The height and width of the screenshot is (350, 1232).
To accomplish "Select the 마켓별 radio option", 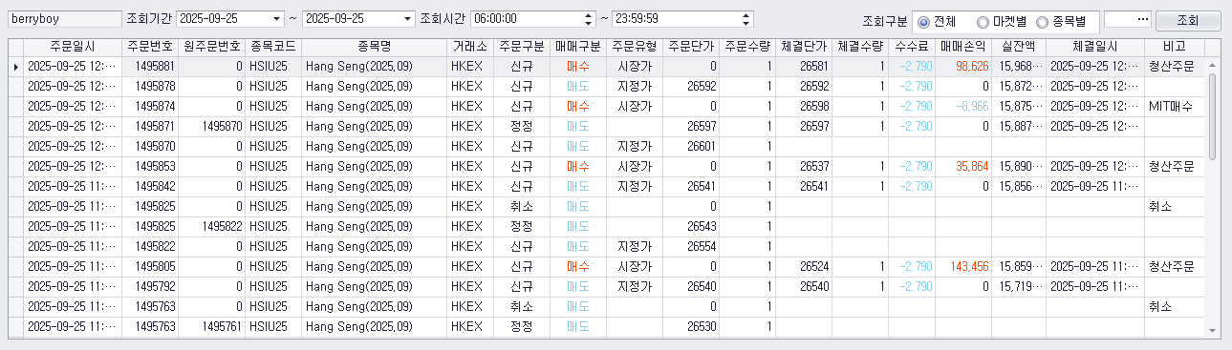I will click(1003, 19).
